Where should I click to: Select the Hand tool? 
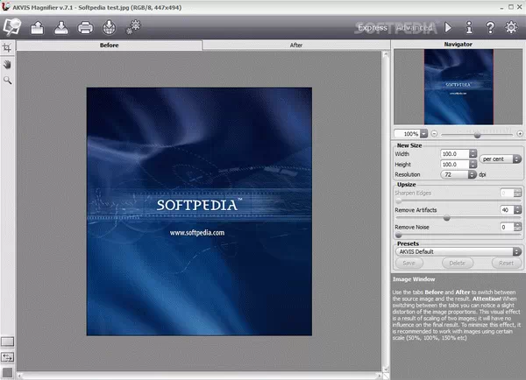coord(7,64)
